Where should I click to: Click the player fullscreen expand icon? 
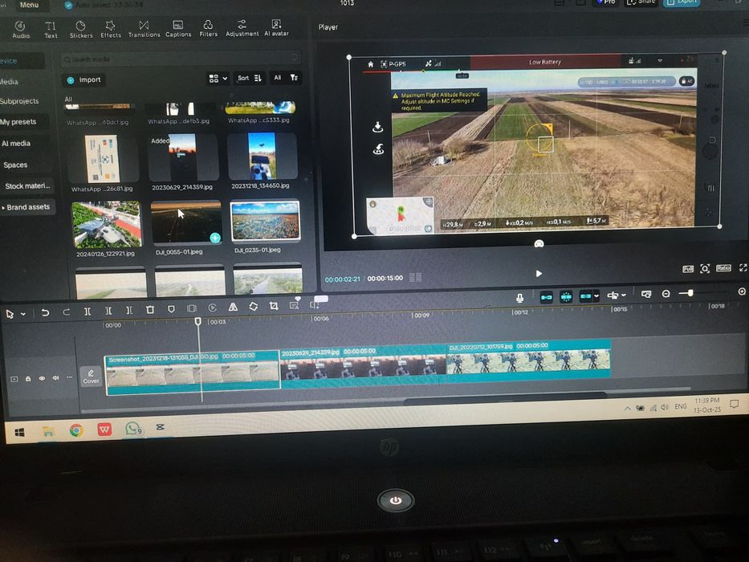click(x=743, y=267)
